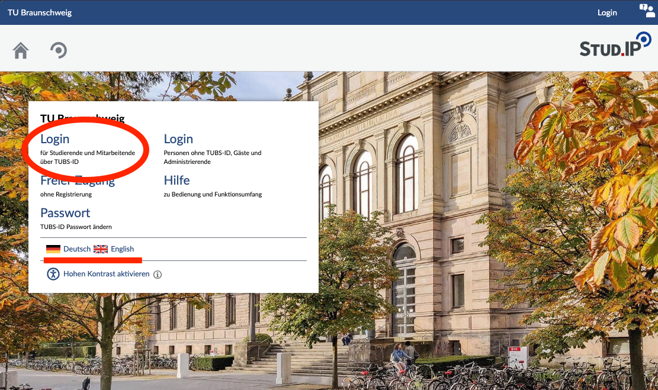Click the accessibility figure icon
This screenshot has height=390, width=658.
click(x=53, y=274)
